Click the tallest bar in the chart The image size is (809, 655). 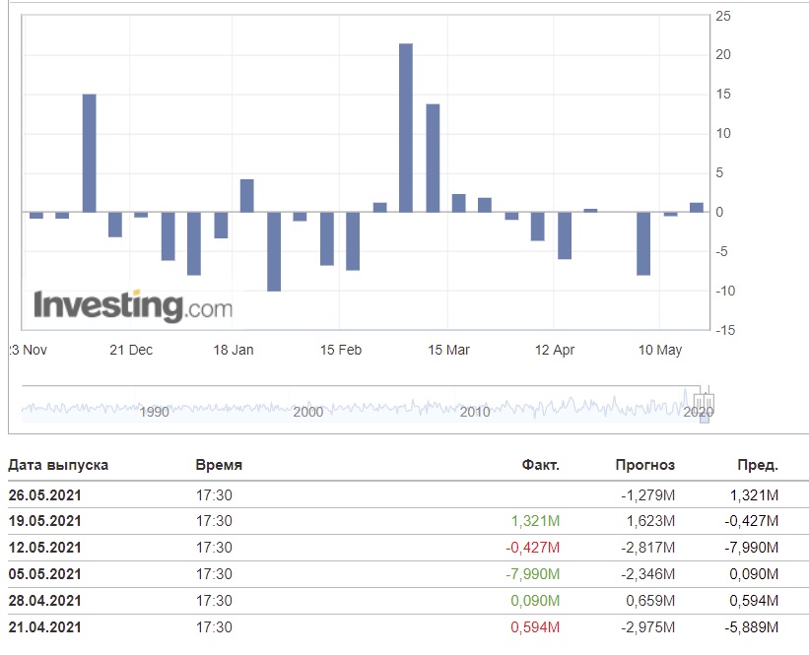(x=405, y=127)
